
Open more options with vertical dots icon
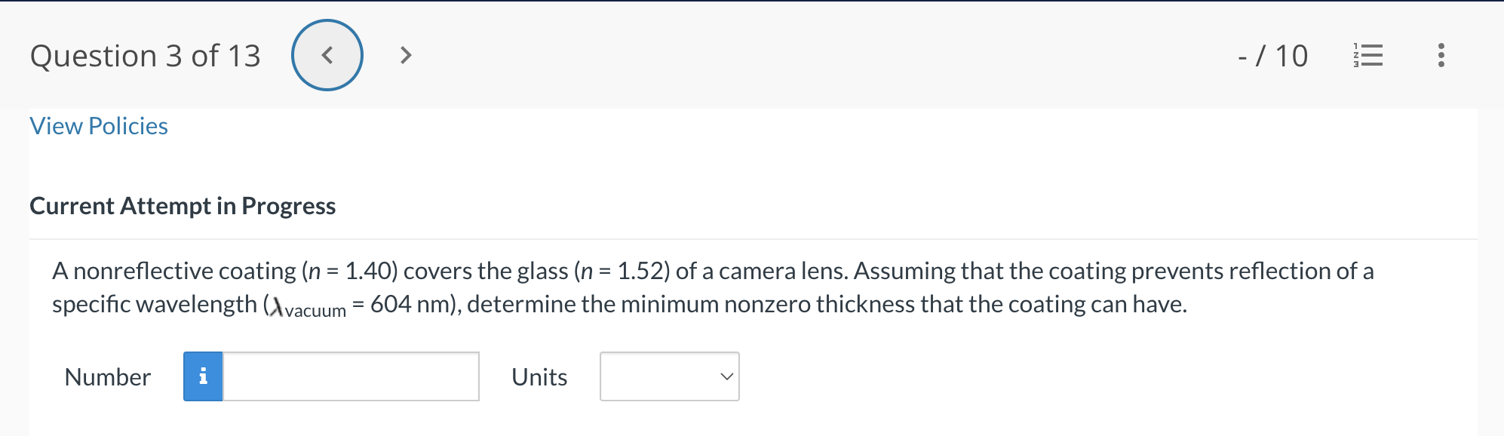(1440, 56)
